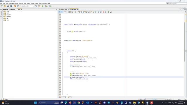Open the Refactor menu
This screenshot has height=105, width=187.
click(21, 3)
